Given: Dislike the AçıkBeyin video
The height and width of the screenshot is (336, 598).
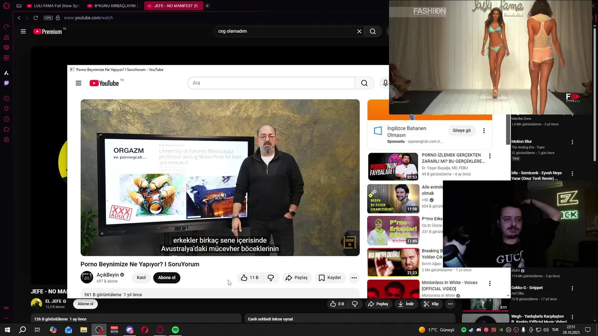Looking at the screenshot, I should tap(271, 278).
